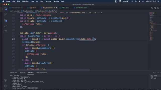The image size is (161, 90).
Task: Open the Accounts icon in activity bar
Action: click(5, 80)
